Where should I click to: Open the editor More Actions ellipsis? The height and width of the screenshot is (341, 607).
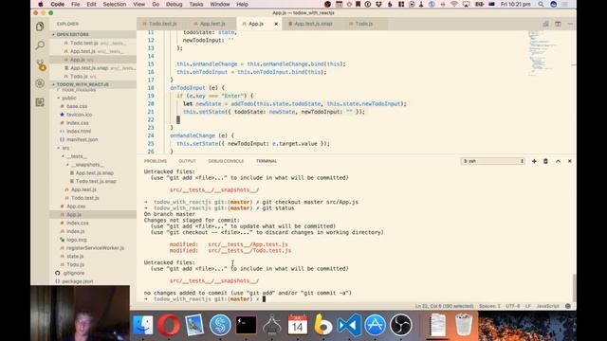pos(569,24)
